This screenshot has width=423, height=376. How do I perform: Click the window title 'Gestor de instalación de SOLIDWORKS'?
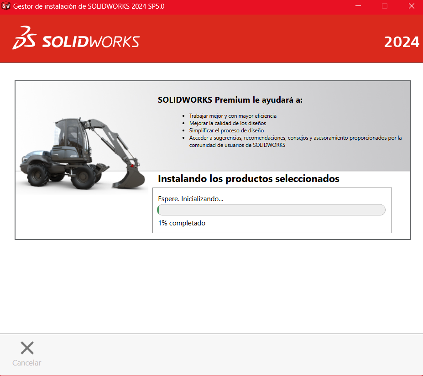click(89, 6)
